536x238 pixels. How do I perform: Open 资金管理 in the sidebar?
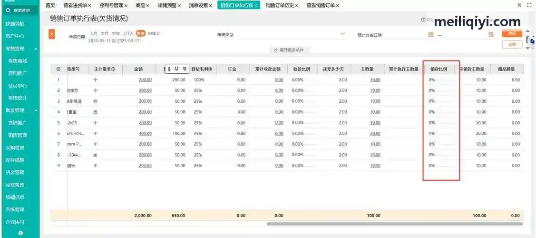[x=15, y=173]
